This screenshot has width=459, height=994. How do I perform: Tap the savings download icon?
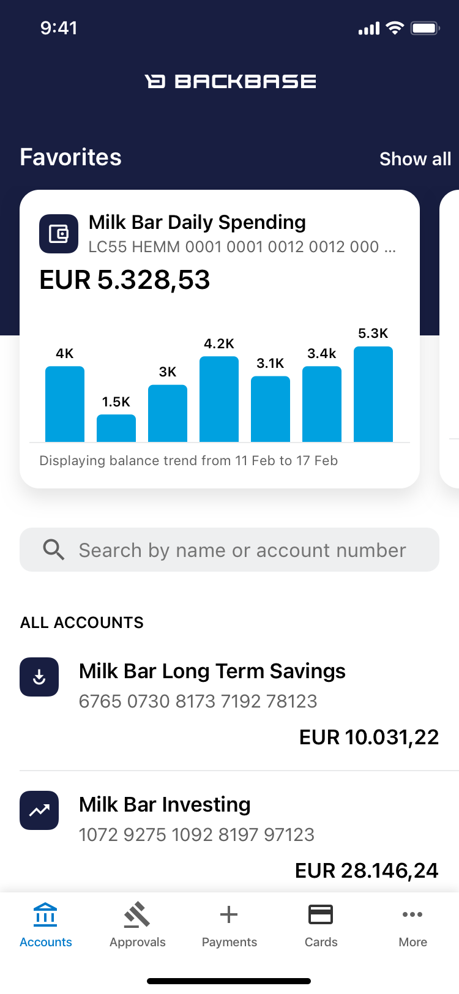point(39,677)
